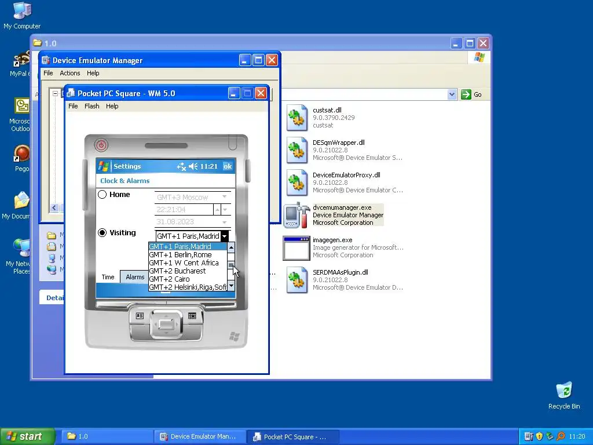Click the emulator power button icon
Viewport: 593px width, 445px height.
(101, 144)
